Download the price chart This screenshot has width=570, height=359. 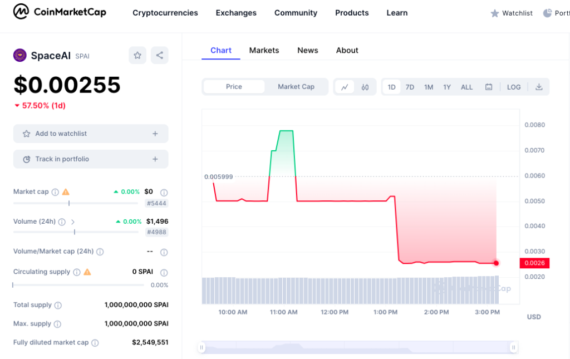[x=538, y=87]
